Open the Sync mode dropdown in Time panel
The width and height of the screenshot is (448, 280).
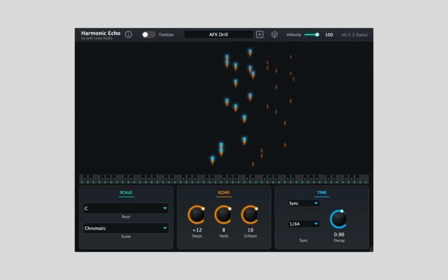(304, 203)
